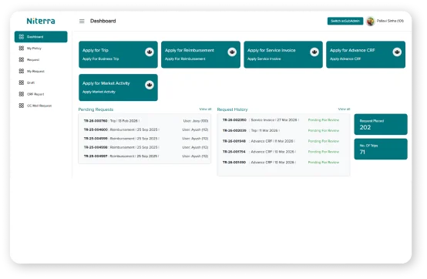Open pending request TR-25-004600
Viewport: 427px width, 279px height.
tap(146, 129)
